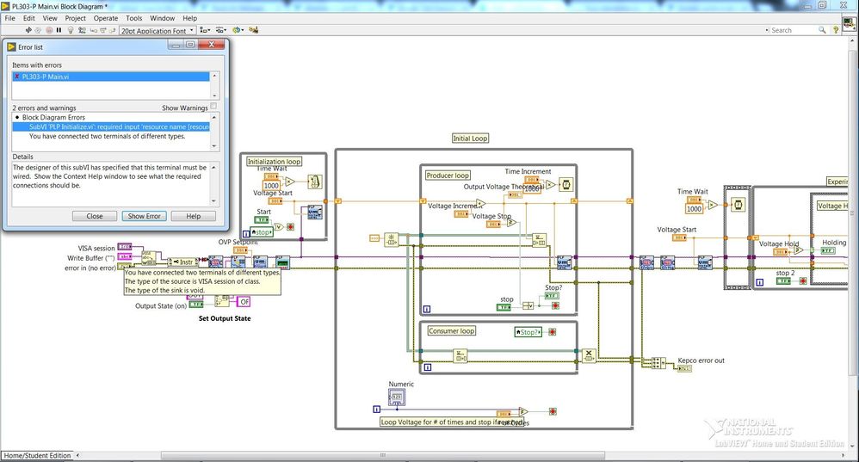Open the File menu

(x=9, y=18)
